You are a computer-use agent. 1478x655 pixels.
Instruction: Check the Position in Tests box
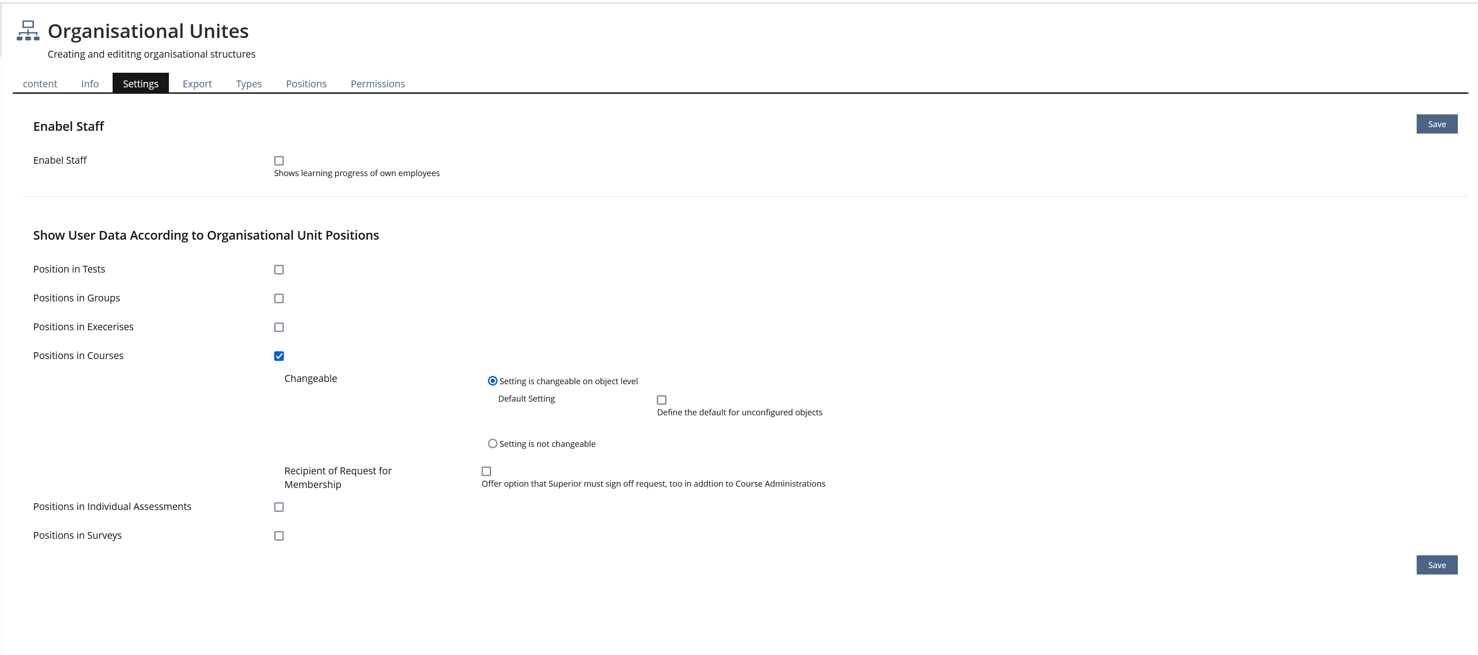[279, 269]
